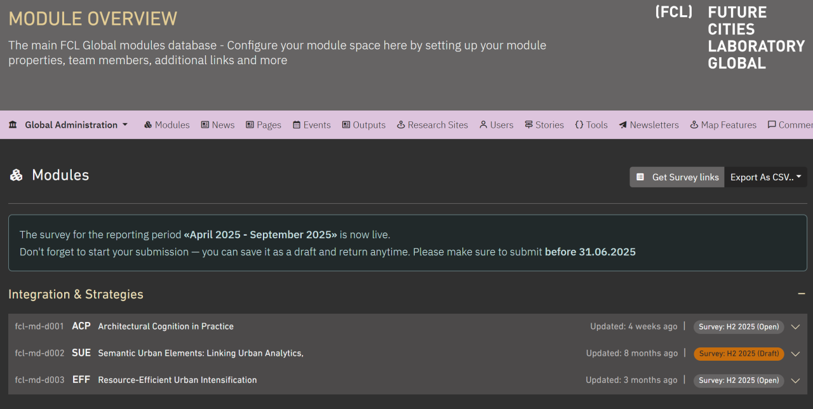Click the Users icon

[x=483, y=124]
